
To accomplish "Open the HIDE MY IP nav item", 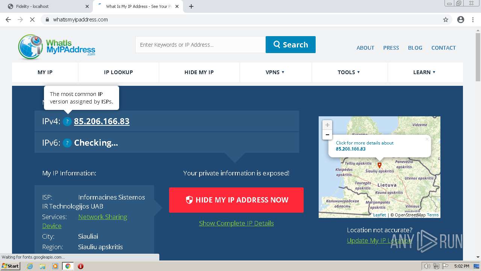I will [x=199, y=72].
